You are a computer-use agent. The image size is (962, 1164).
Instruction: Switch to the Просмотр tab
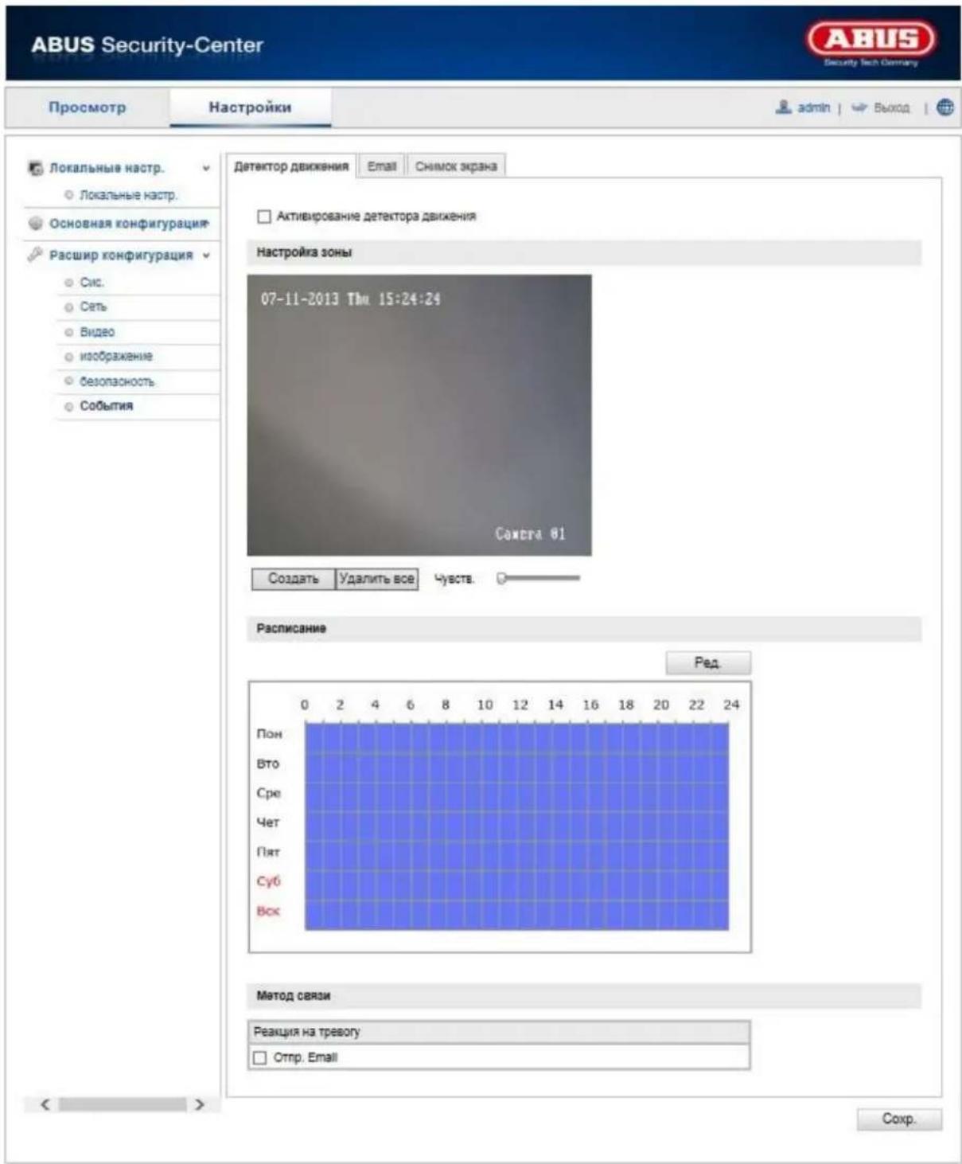[x=88, y=107]
